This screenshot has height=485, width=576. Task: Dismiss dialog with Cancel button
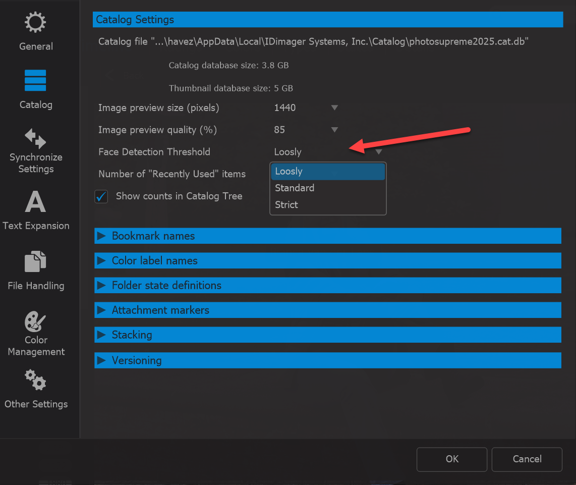527,459
